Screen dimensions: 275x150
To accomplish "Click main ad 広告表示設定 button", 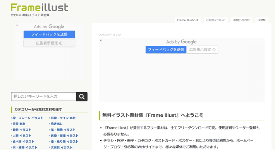I will pyautogui.click(x=203, y=50).
